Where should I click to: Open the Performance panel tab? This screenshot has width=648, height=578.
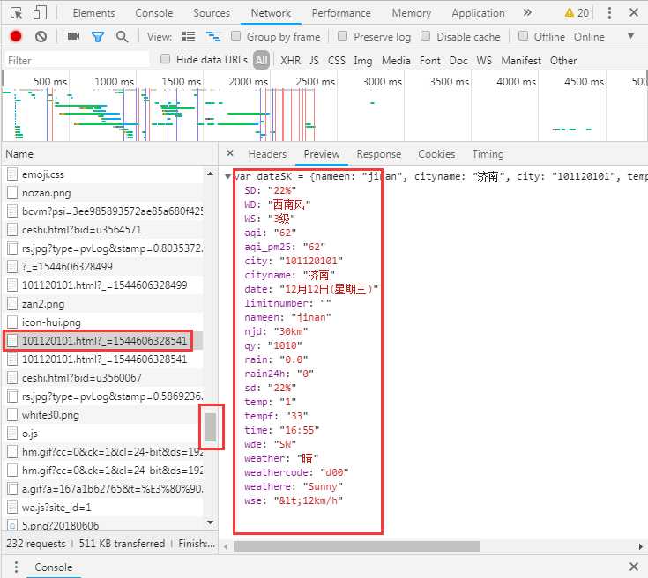click(341, 13)
